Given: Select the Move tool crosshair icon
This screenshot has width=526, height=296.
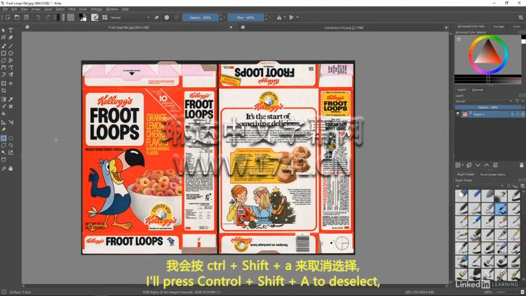Looking at the screenshot, I should click(x=11, y=83).
